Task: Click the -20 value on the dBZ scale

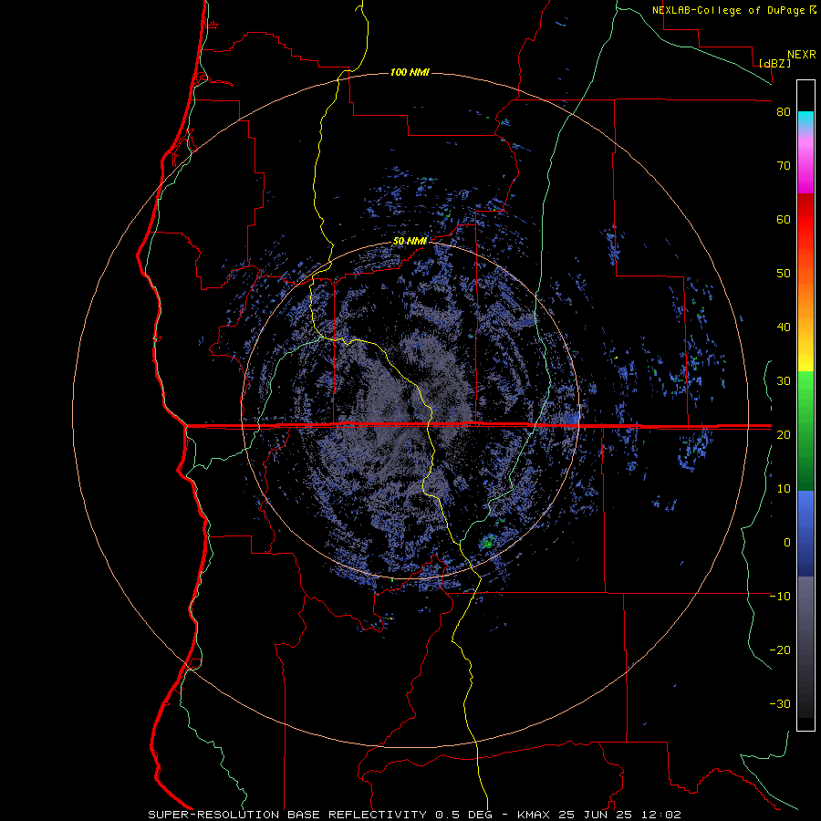Action: [780, 650]
